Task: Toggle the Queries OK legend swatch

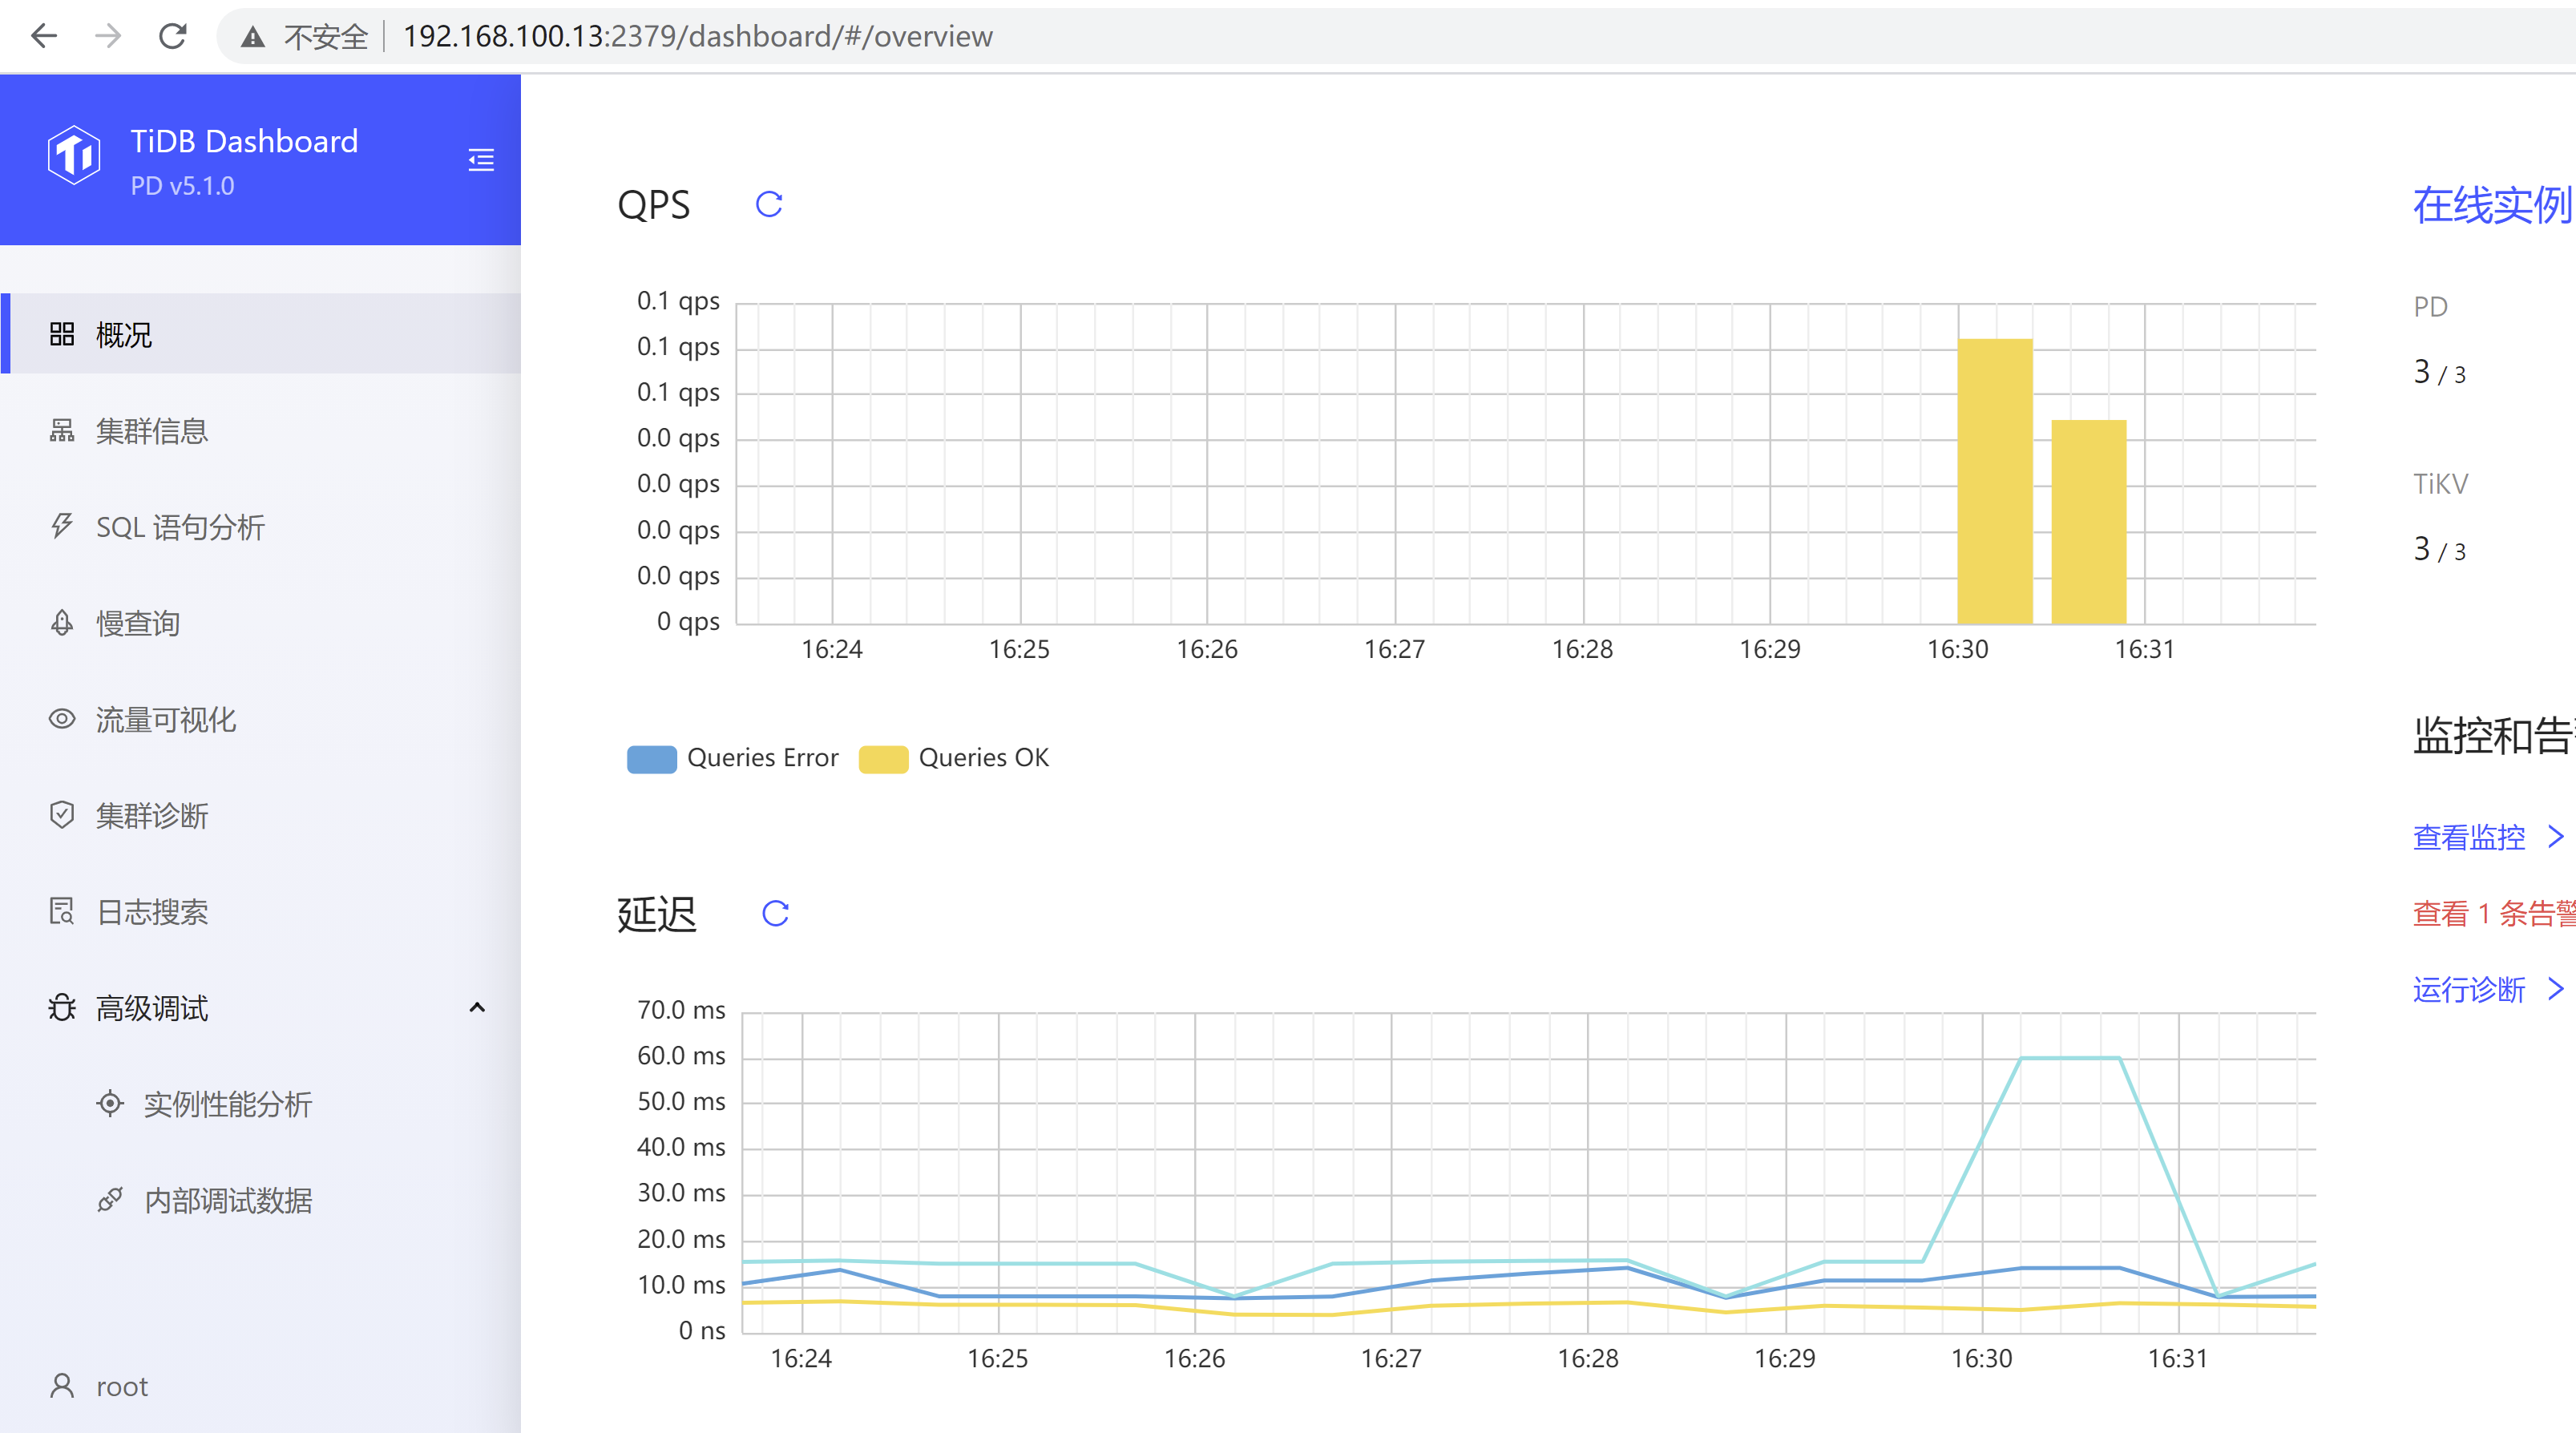Action: point(883,759)
